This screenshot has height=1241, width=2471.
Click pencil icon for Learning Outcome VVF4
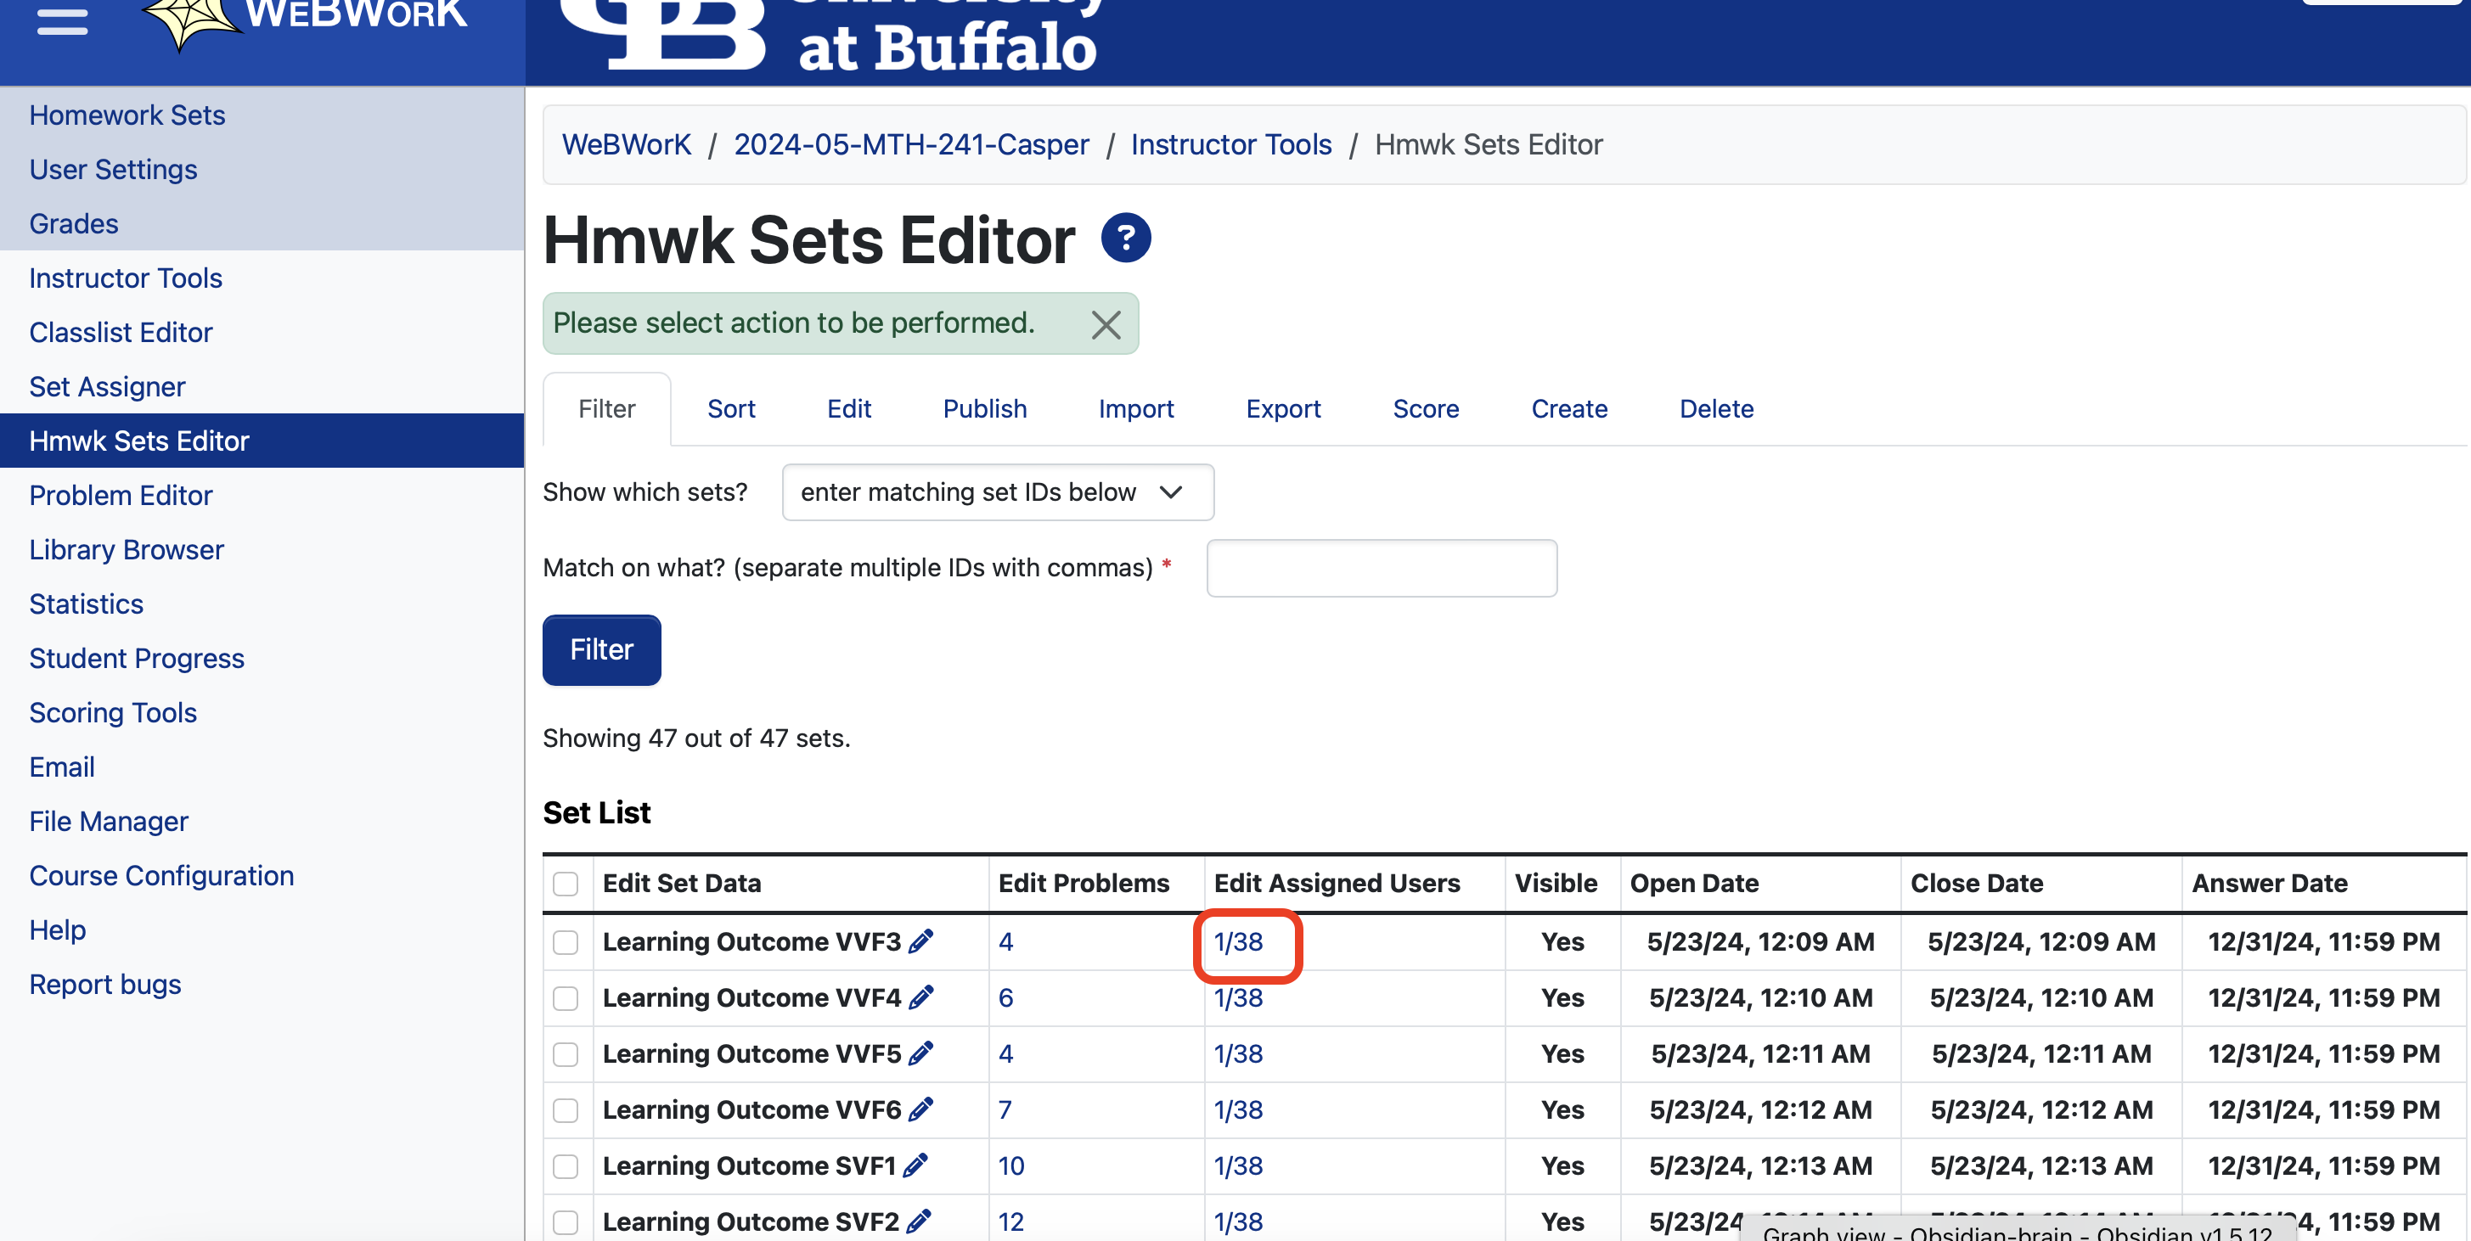[920, 997]
